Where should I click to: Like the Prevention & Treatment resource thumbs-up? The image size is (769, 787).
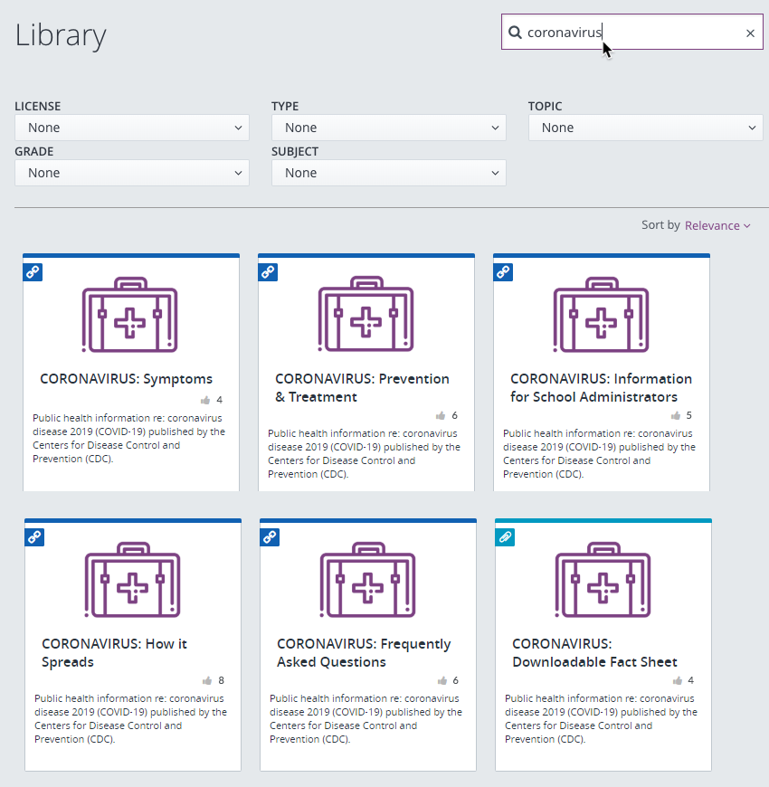(x=441, y=415)
